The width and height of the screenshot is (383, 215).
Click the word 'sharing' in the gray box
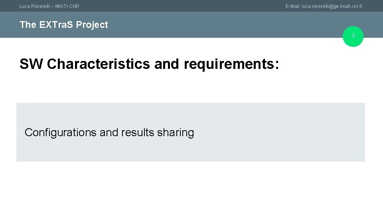[x=176, y=133]
